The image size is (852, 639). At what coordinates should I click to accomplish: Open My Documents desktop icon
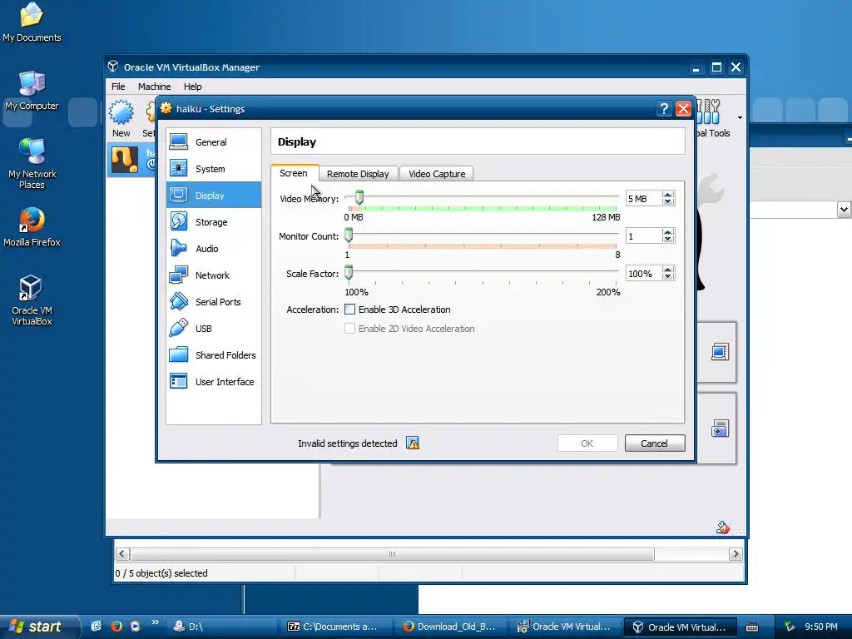click(32, 22)
